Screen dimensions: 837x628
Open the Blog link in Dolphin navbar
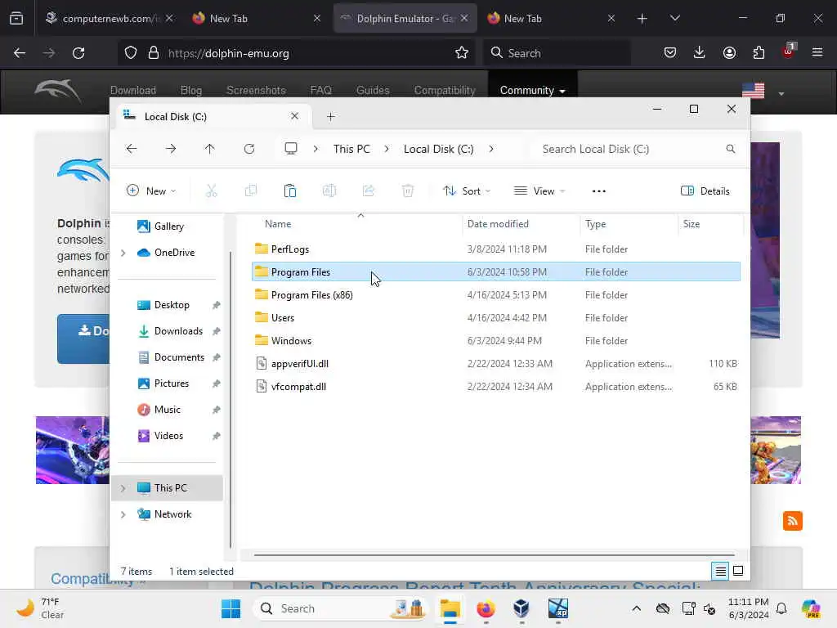(x=191, y=90)
